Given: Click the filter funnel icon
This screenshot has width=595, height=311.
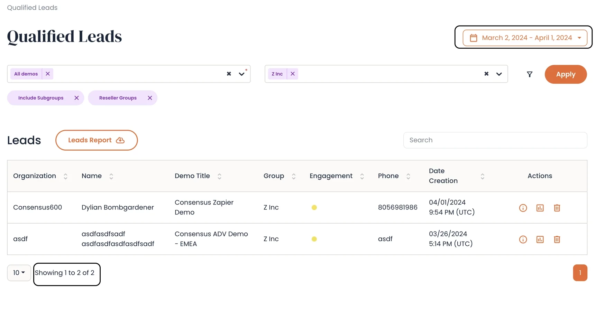Looking at the screenshot, I should [x=529, y=74].
